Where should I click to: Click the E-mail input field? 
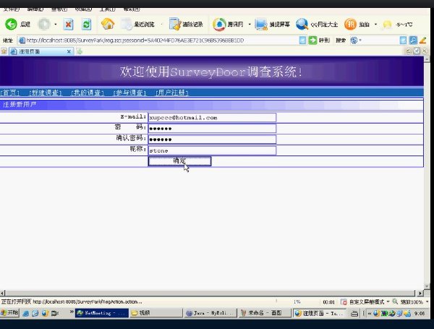[x=212, y=117]
